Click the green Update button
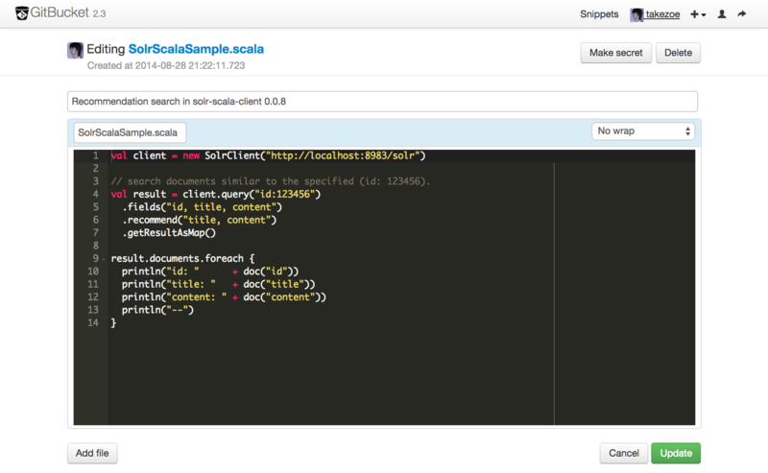Viewport: 768px width, 473px height. [x=676, y=453]
